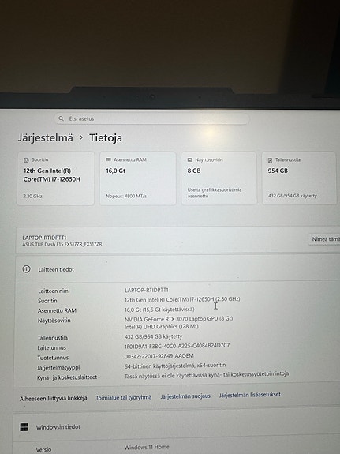Select the Tuotetunnus value 00342-22017-92849-AAOEM
The image size is (340, 454).
coord(159,356)
